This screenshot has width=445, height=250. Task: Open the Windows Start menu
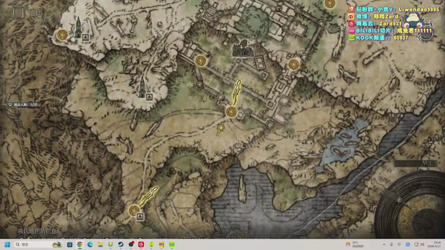[x=7, y=244]
